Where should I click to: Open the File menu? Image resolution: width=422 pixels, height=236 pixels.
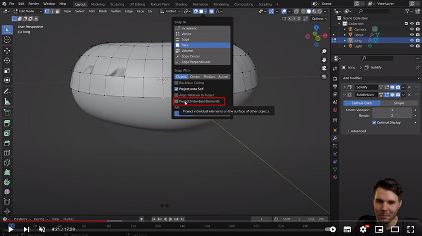(12, 4)
